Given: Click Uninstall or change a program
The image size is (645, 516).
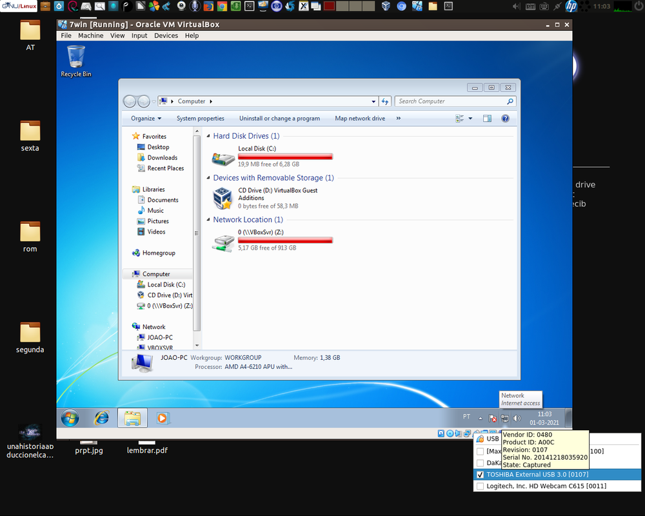Looking at the screenshot, I should coord(280,119).
